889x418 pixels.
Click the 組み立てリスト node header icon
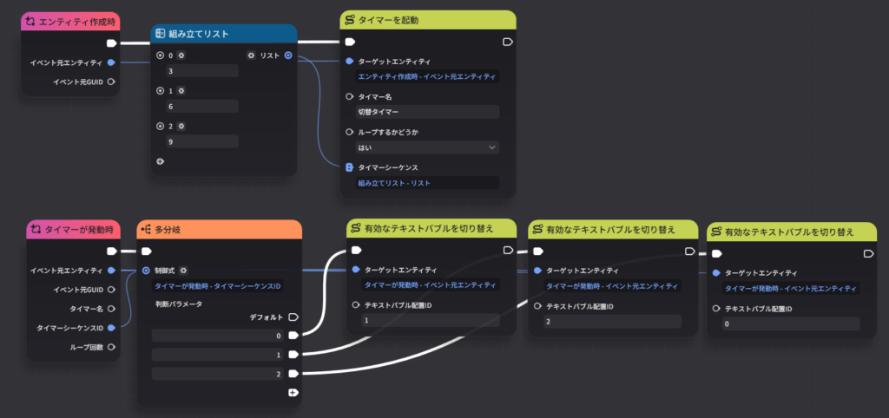160,34
